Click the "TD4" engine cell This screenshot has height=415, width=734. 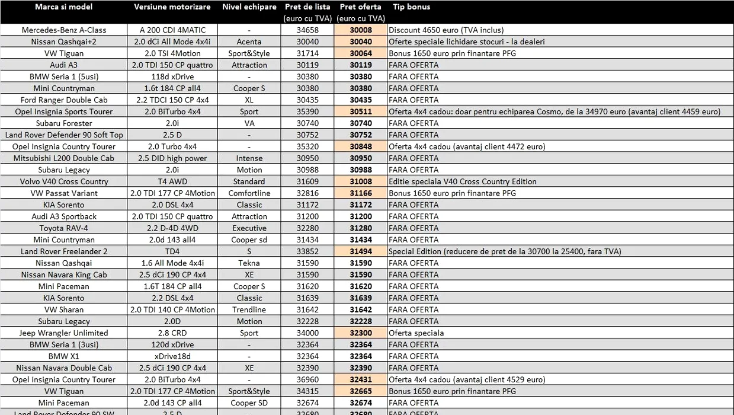click(172, 251)
